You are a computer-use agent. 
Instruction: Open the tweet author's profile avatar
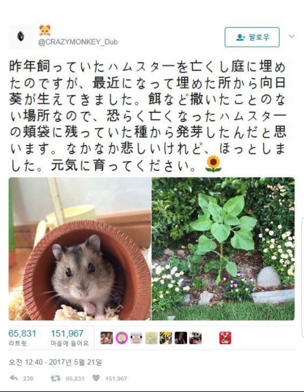[21, 36]
